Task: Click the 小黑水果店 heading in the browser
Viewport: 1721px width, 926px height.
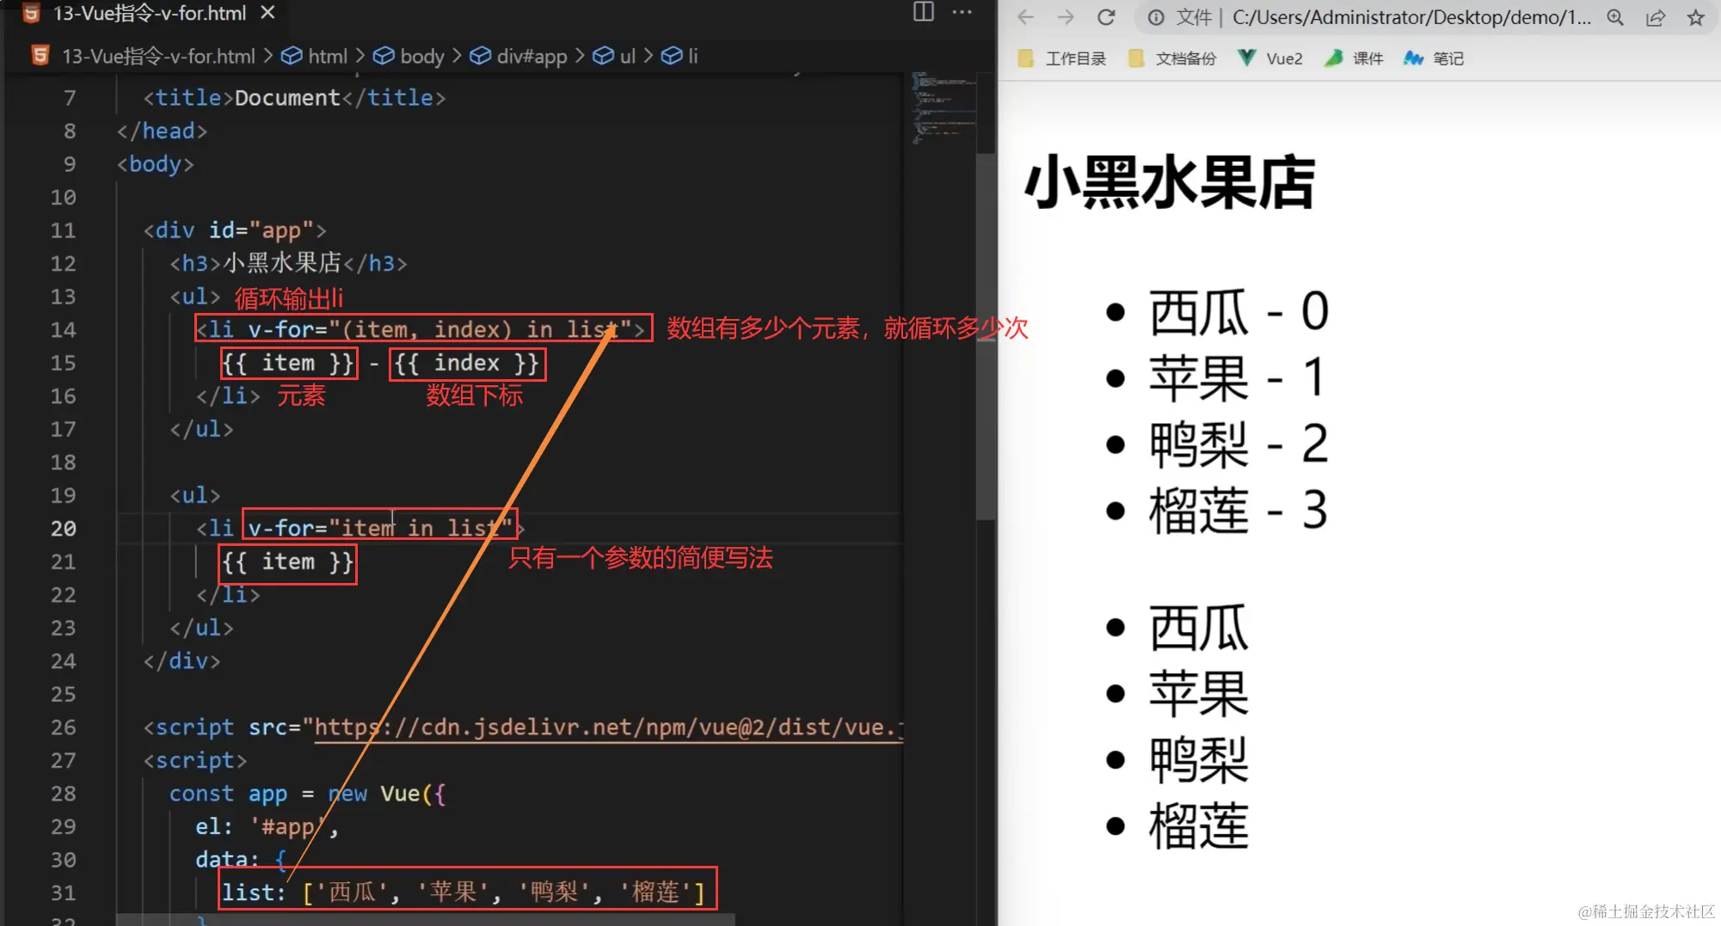Action: [x=1170, y=182]
